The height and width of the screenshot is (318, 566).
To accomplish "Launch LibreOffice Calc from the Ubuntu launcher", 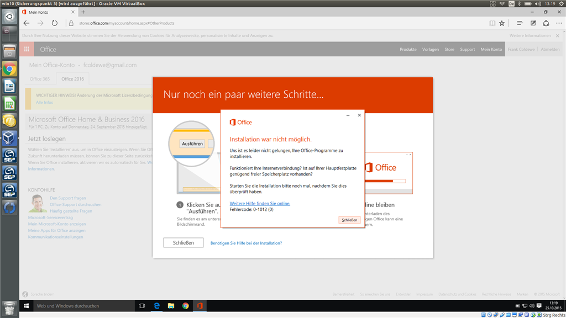I will 9,103.
